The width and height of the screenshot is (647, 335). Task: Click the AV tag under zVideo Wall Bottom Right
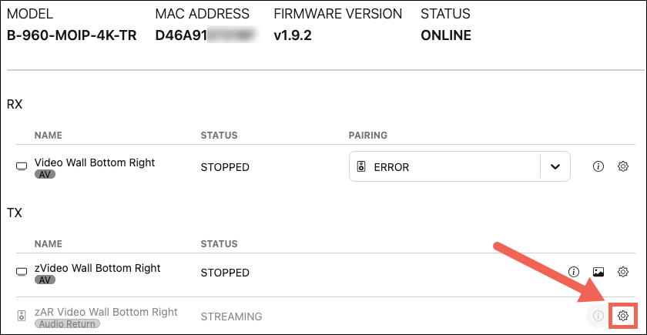coord(45,280)
